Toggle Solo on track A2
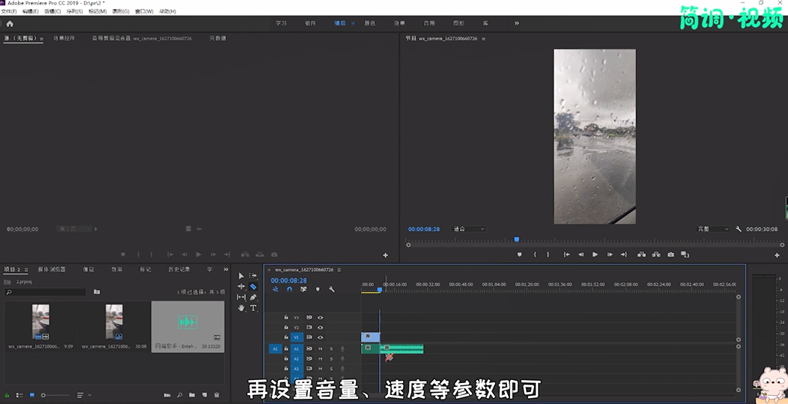Viewport: 788px width, 404px height. (x=331, y=359)
